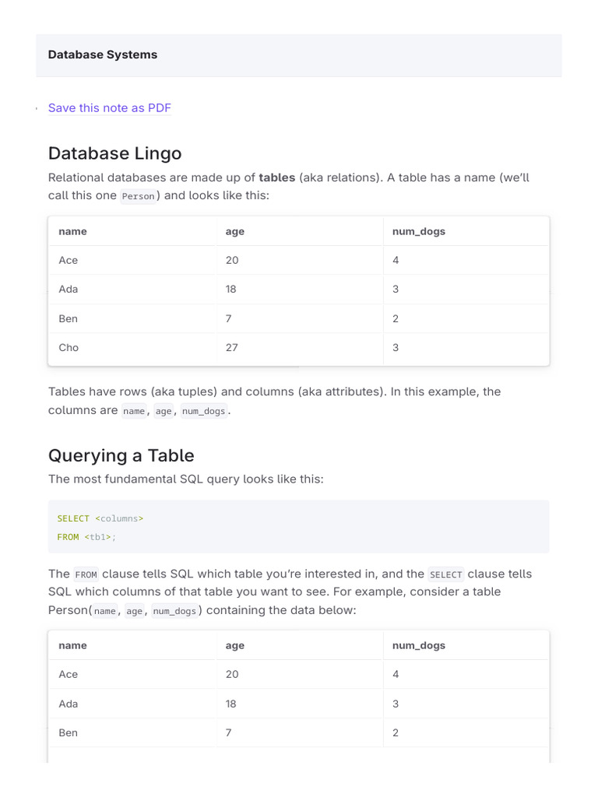Click the 'name' column header in first table

point(72,231)
